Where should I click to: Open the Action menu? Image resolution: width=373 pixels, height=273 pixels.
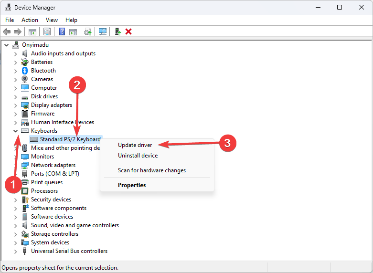30,20
